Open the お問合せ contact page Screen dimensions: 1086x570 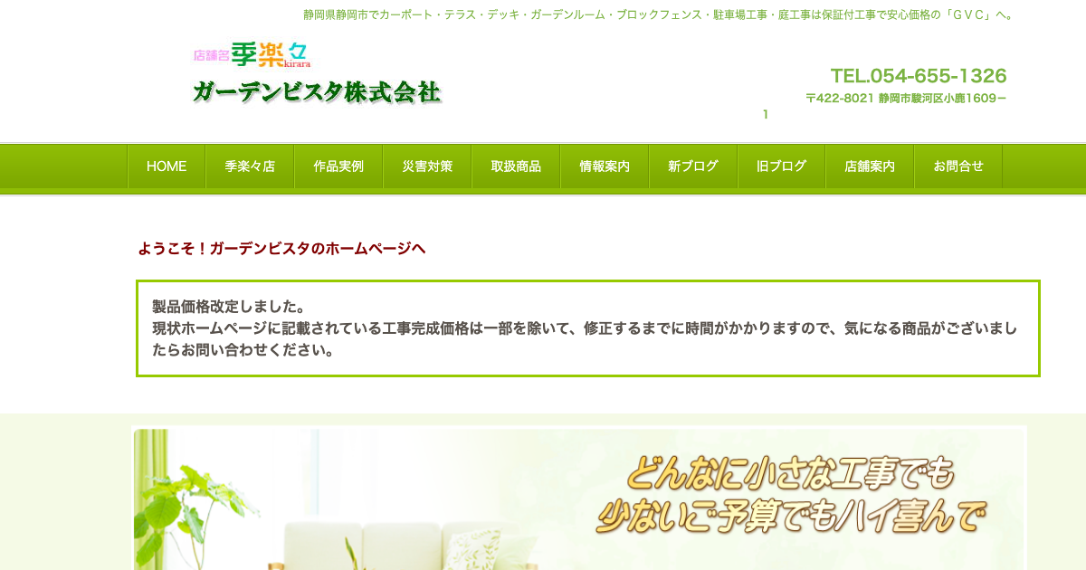click(x=958, y=166)
